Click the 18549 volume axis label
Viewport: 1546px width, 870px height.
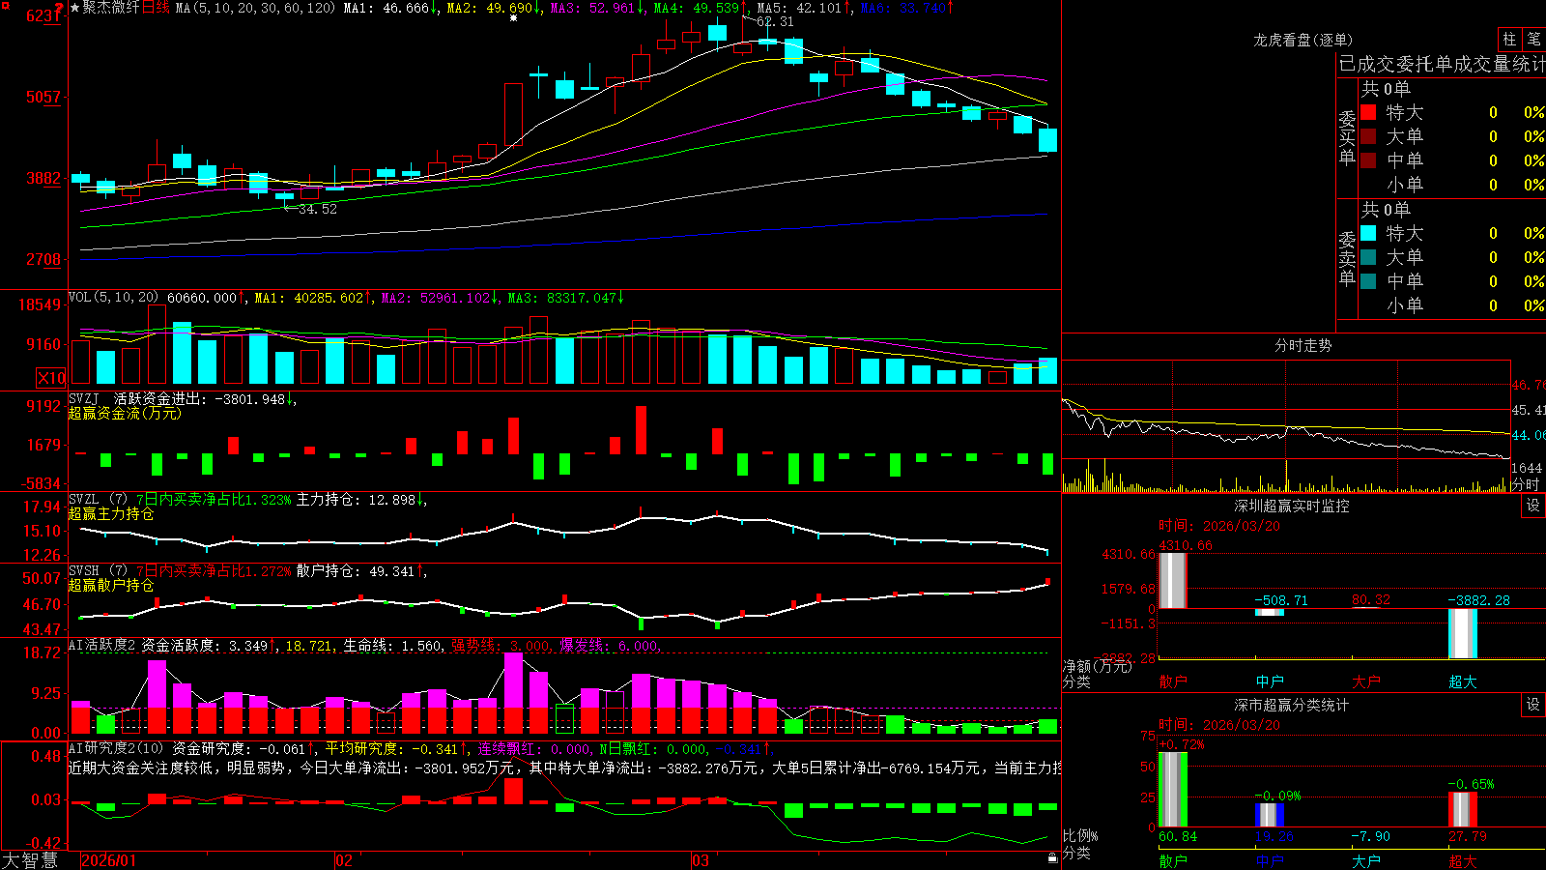click(x=40, y=305)
